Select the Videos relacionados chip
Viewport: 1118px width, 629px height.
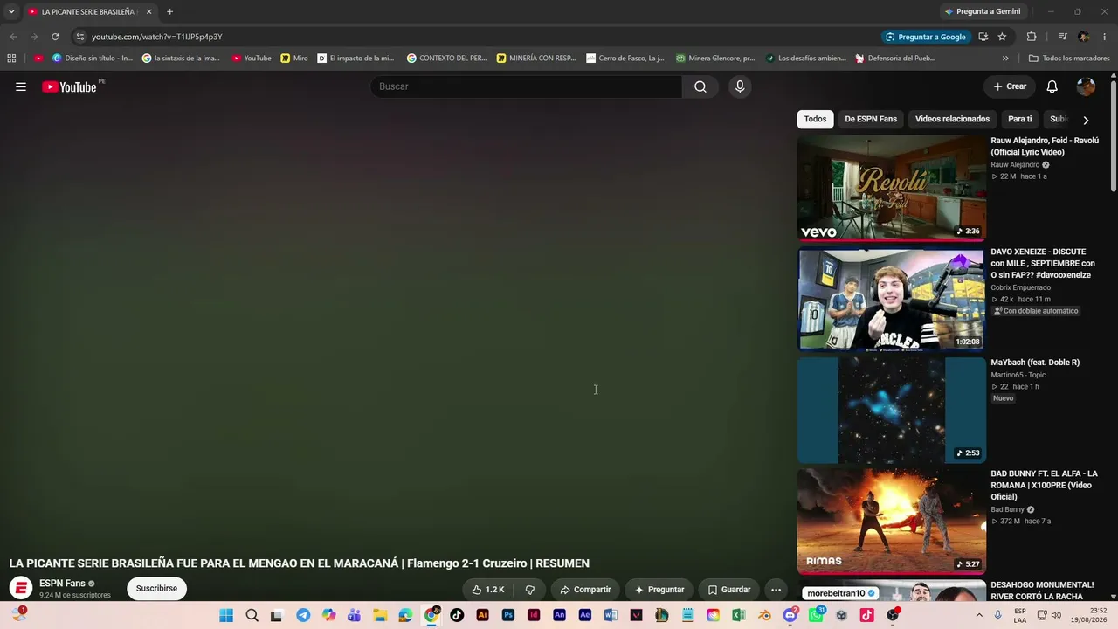tap(952, 119)
